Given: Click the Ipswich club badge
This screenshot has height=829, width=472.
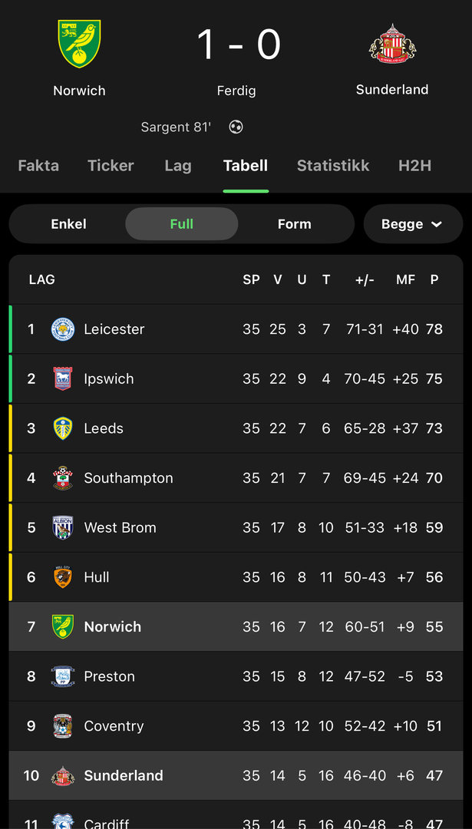Looking at the screenshot, I should point(63,378).
